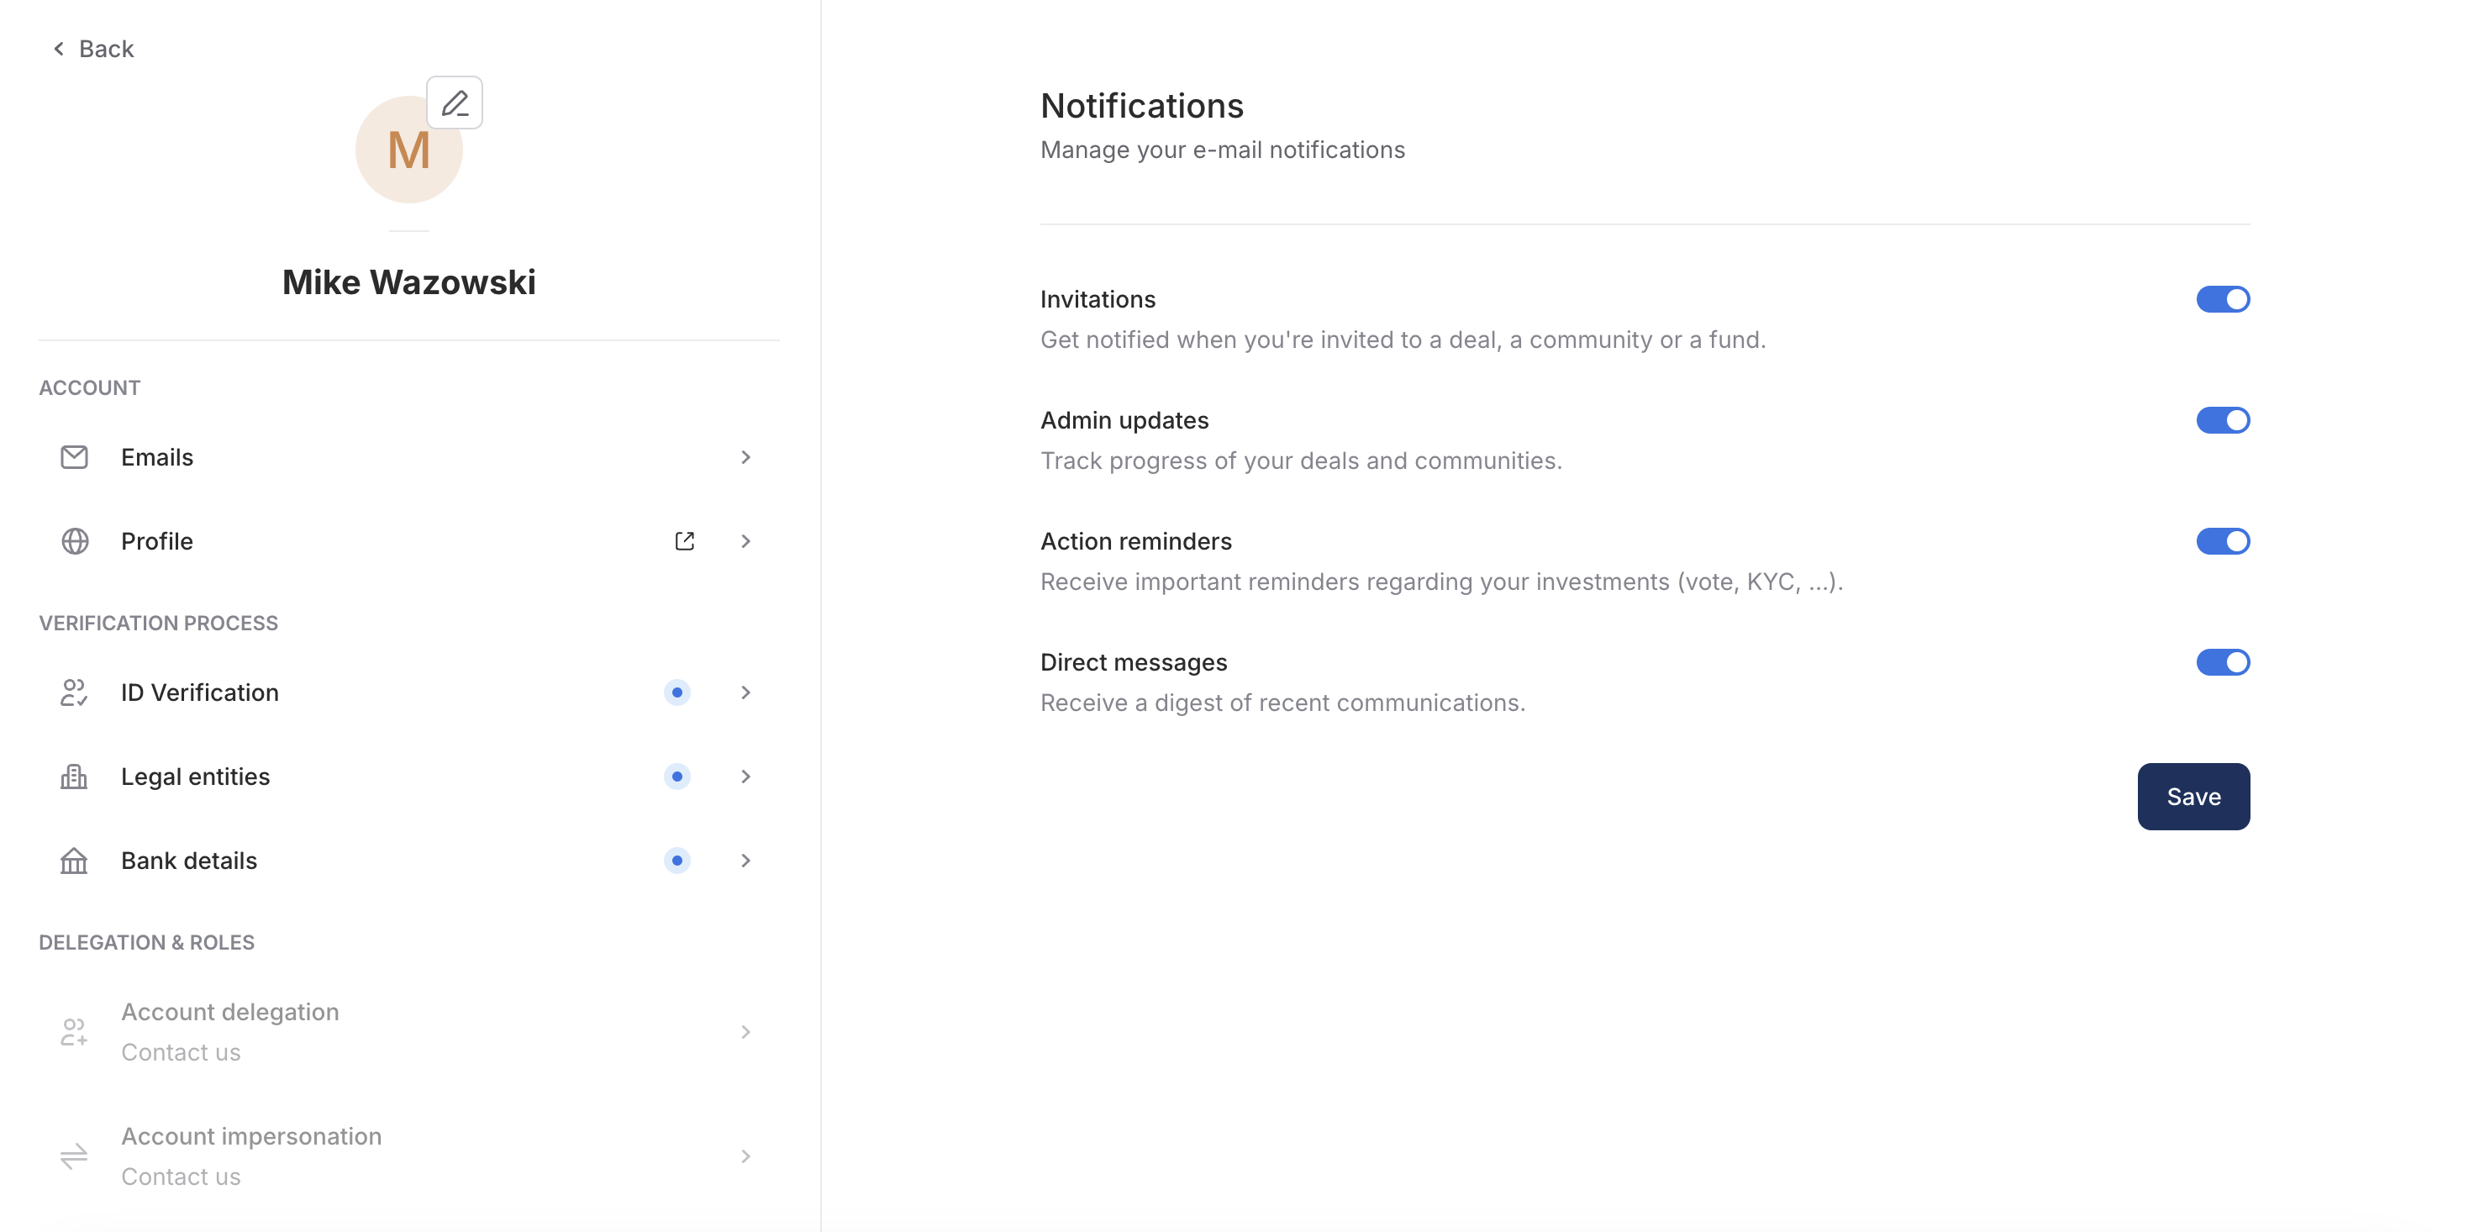The width and height of the screenshot is (2469, 1232).
Task: Select the Account delegation item
Action: (x=409, y=1032)
